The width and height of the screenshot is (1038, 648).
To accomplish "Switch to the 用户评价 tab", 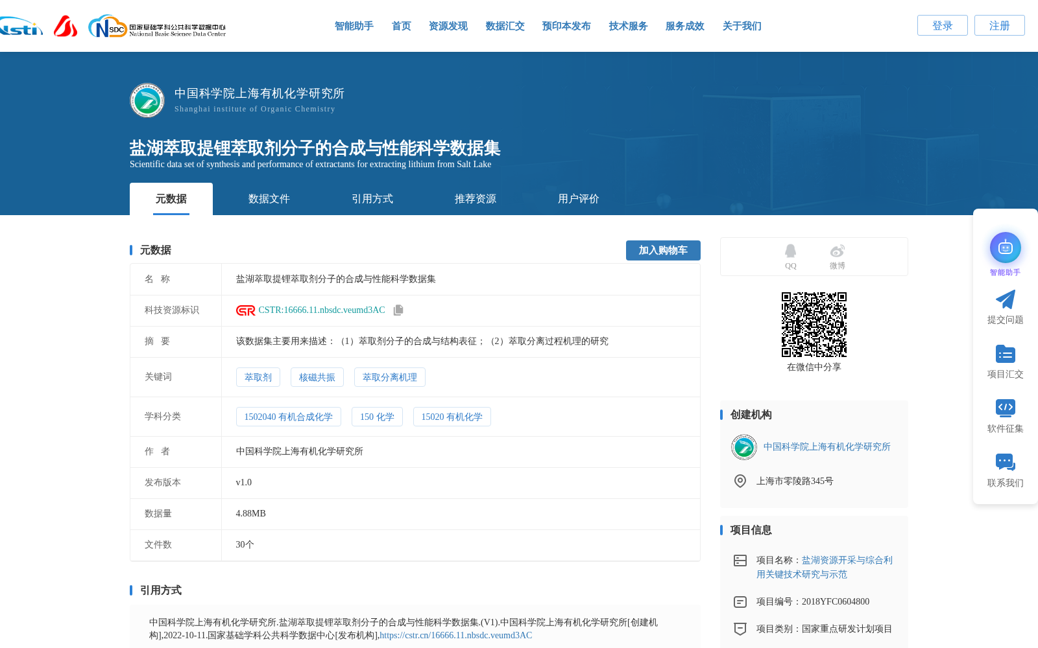I will pos(579,199).
